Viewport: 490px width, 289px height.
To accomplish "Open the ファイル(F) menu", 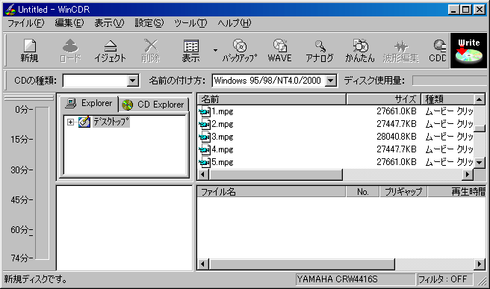I will point(26,23).
